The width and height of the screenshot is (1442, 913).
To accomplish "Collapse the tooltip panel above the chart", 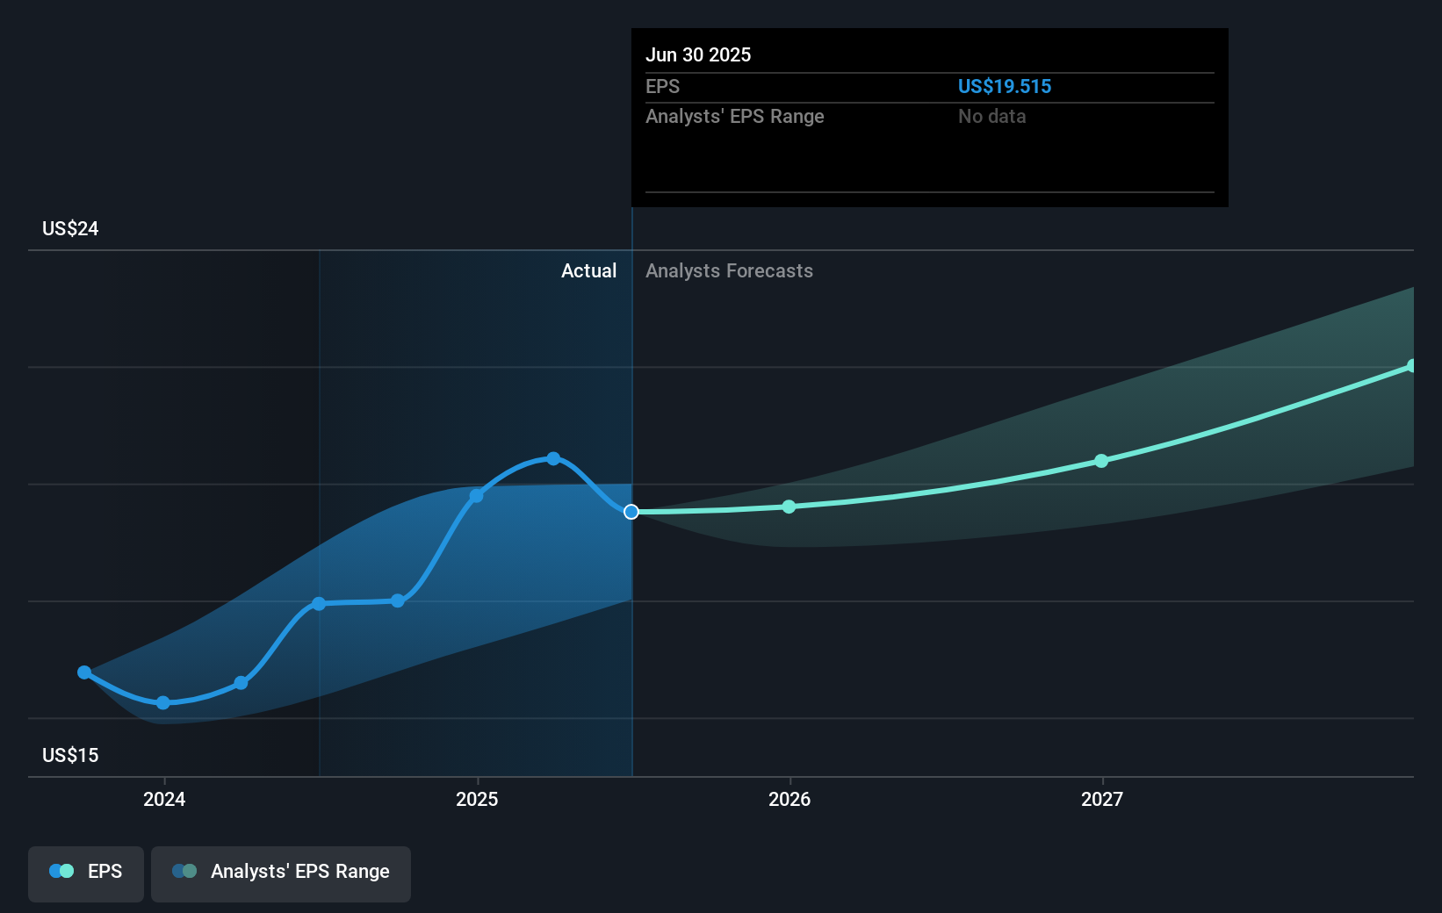I will coord(928,54).
